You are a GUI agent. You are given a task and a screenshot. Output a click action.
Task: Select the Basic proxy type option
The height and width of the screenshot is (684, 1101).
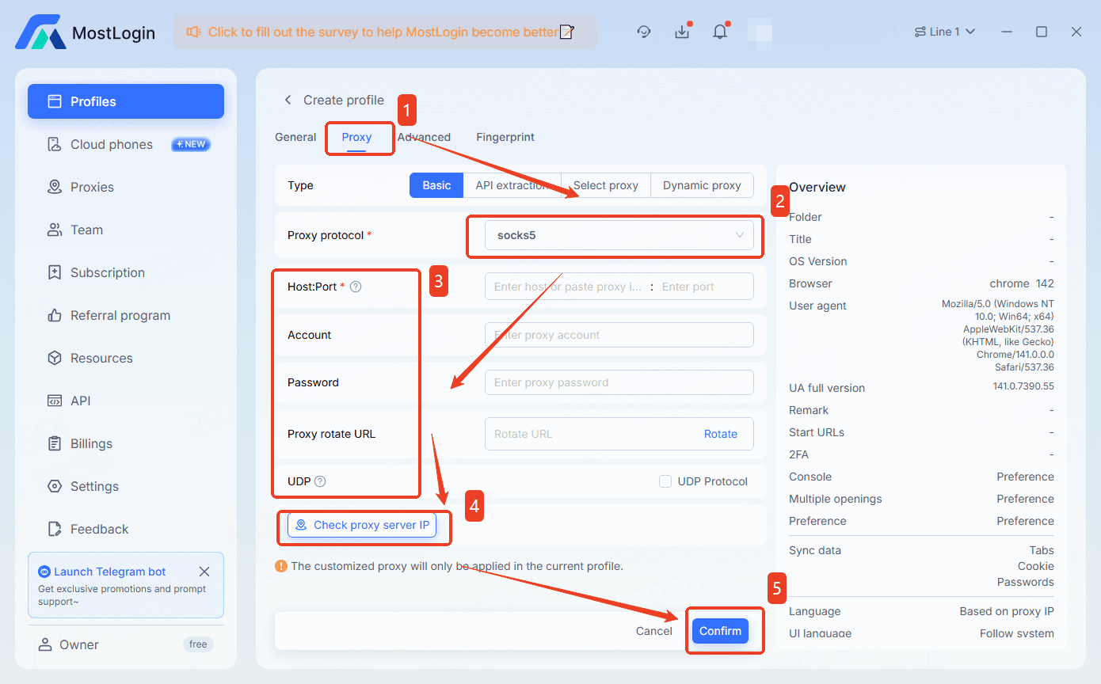436,184
